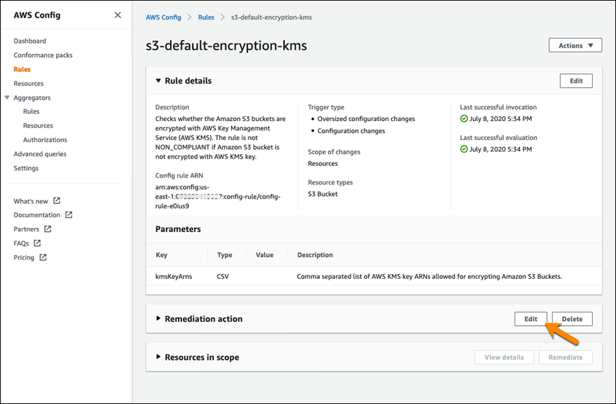The image size is (616, 404).
Task: Delete the remediation action
Action: tap(572, 319)
